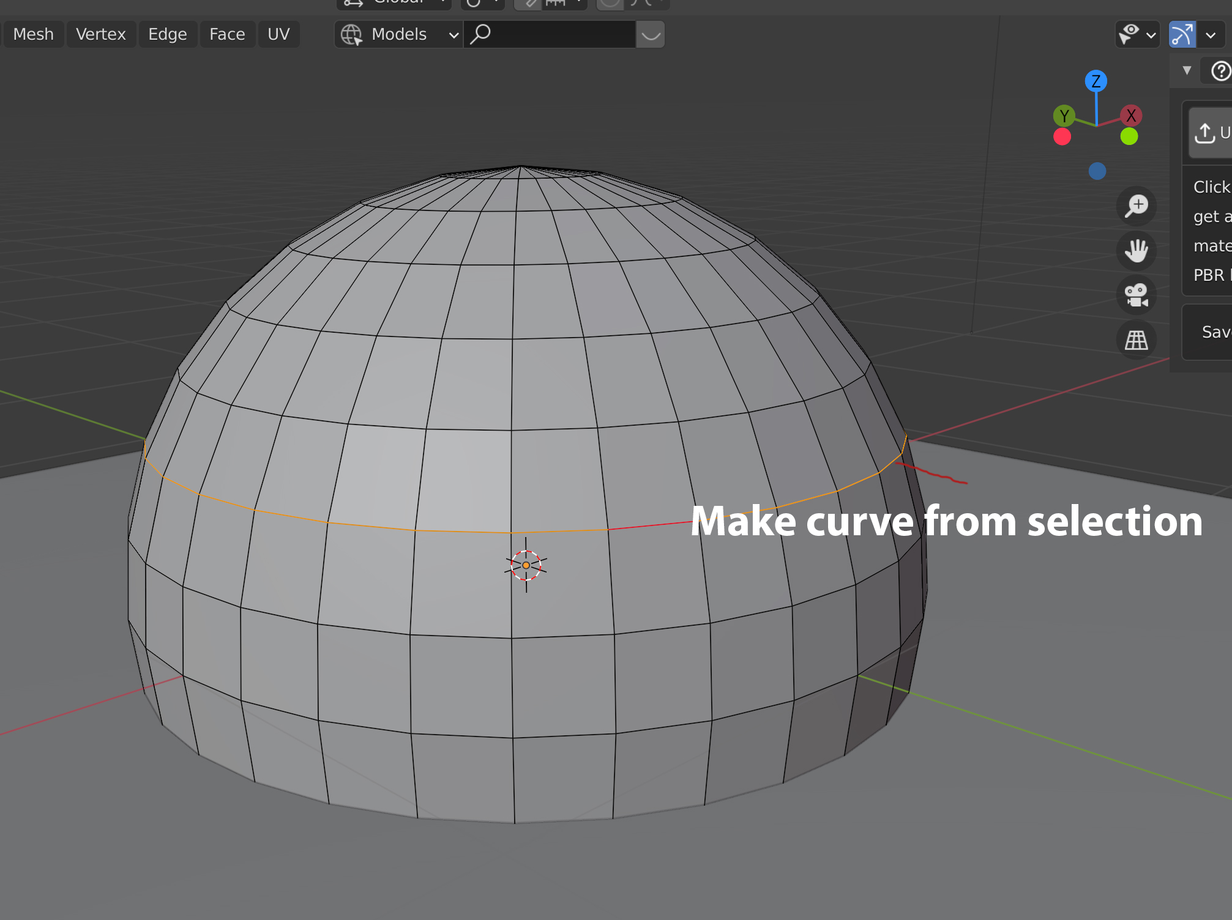Click the negative Y green dot on gizmo
The image size is (1232, 920).
(x=1129, y=136)
